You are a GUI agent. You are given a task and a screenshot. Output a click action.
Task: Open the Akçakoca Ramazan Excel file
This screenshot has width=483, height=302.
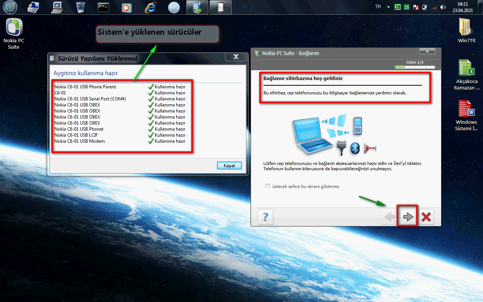[x=467, y=75]
